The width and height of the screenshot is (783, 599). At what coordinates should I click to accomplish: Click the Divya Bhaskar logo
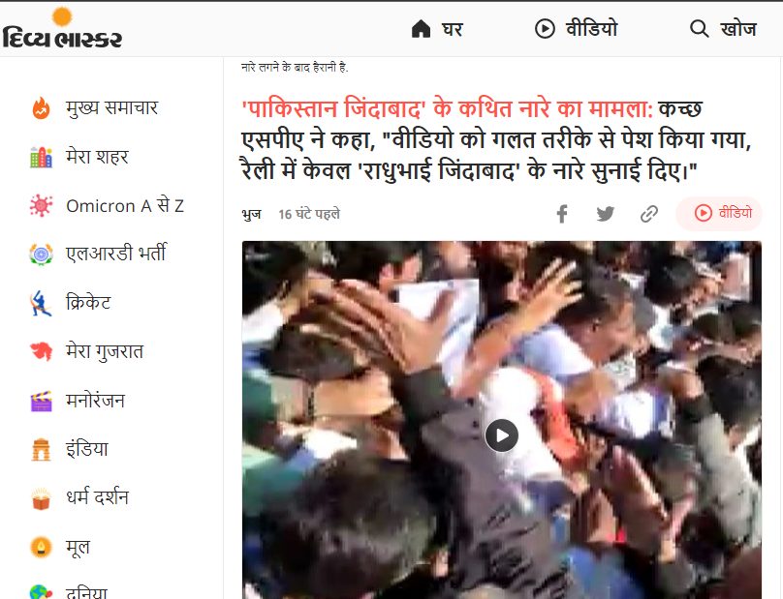[62, 28]
